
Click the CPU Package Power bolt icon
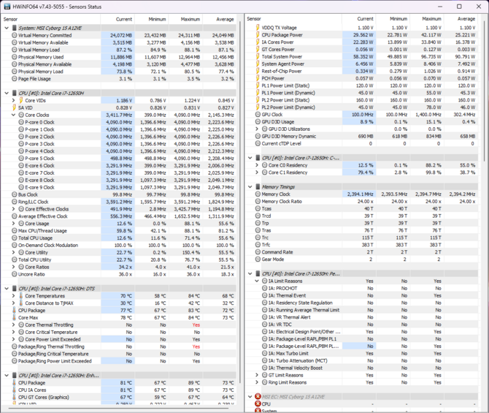pyautogui.click(x=258, y=35)
